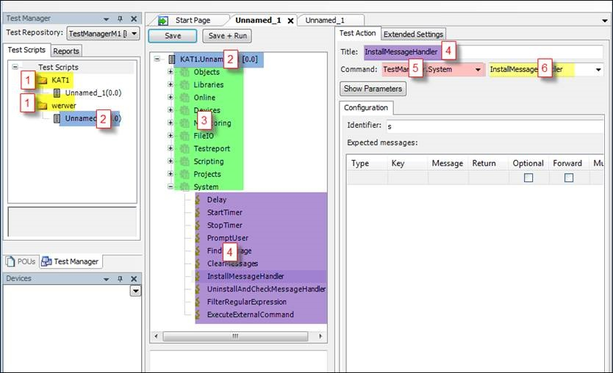Click the Show Parameters button
This screenshot has width=613, height=373.
[x=373, y=89]
